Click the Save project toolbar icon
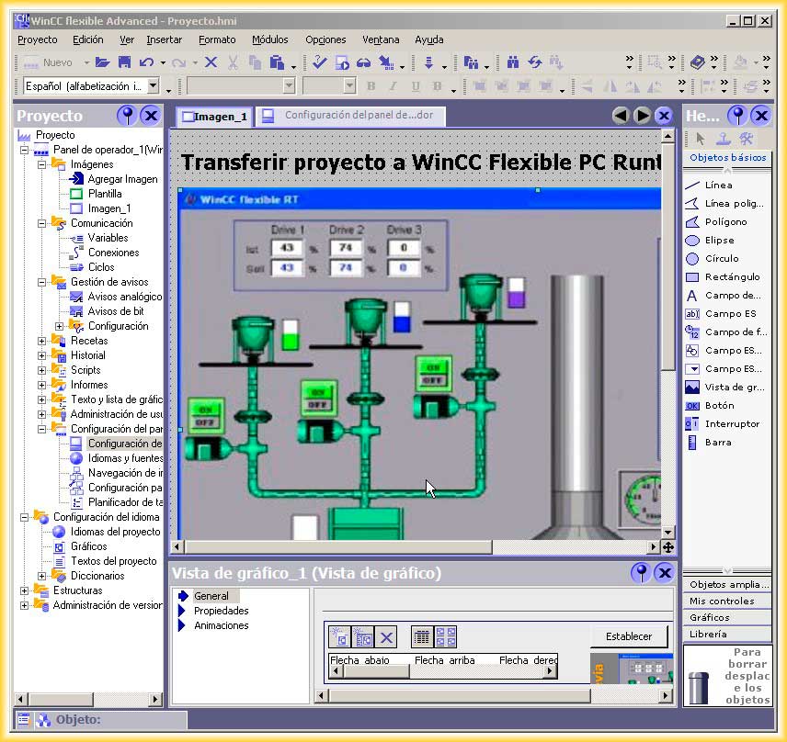 pyautogui.click(x=123, y=62)
